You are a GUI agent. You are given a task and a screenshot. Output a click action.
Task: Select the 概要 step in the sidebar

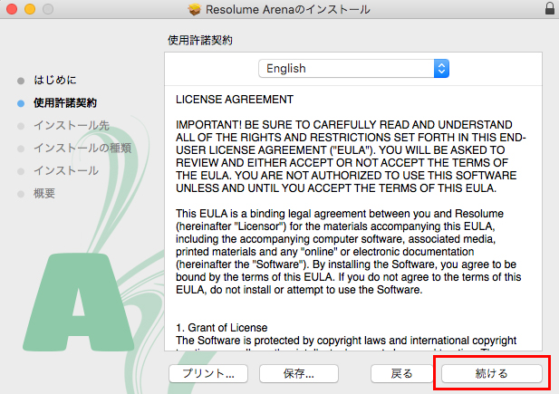point(44,194)
